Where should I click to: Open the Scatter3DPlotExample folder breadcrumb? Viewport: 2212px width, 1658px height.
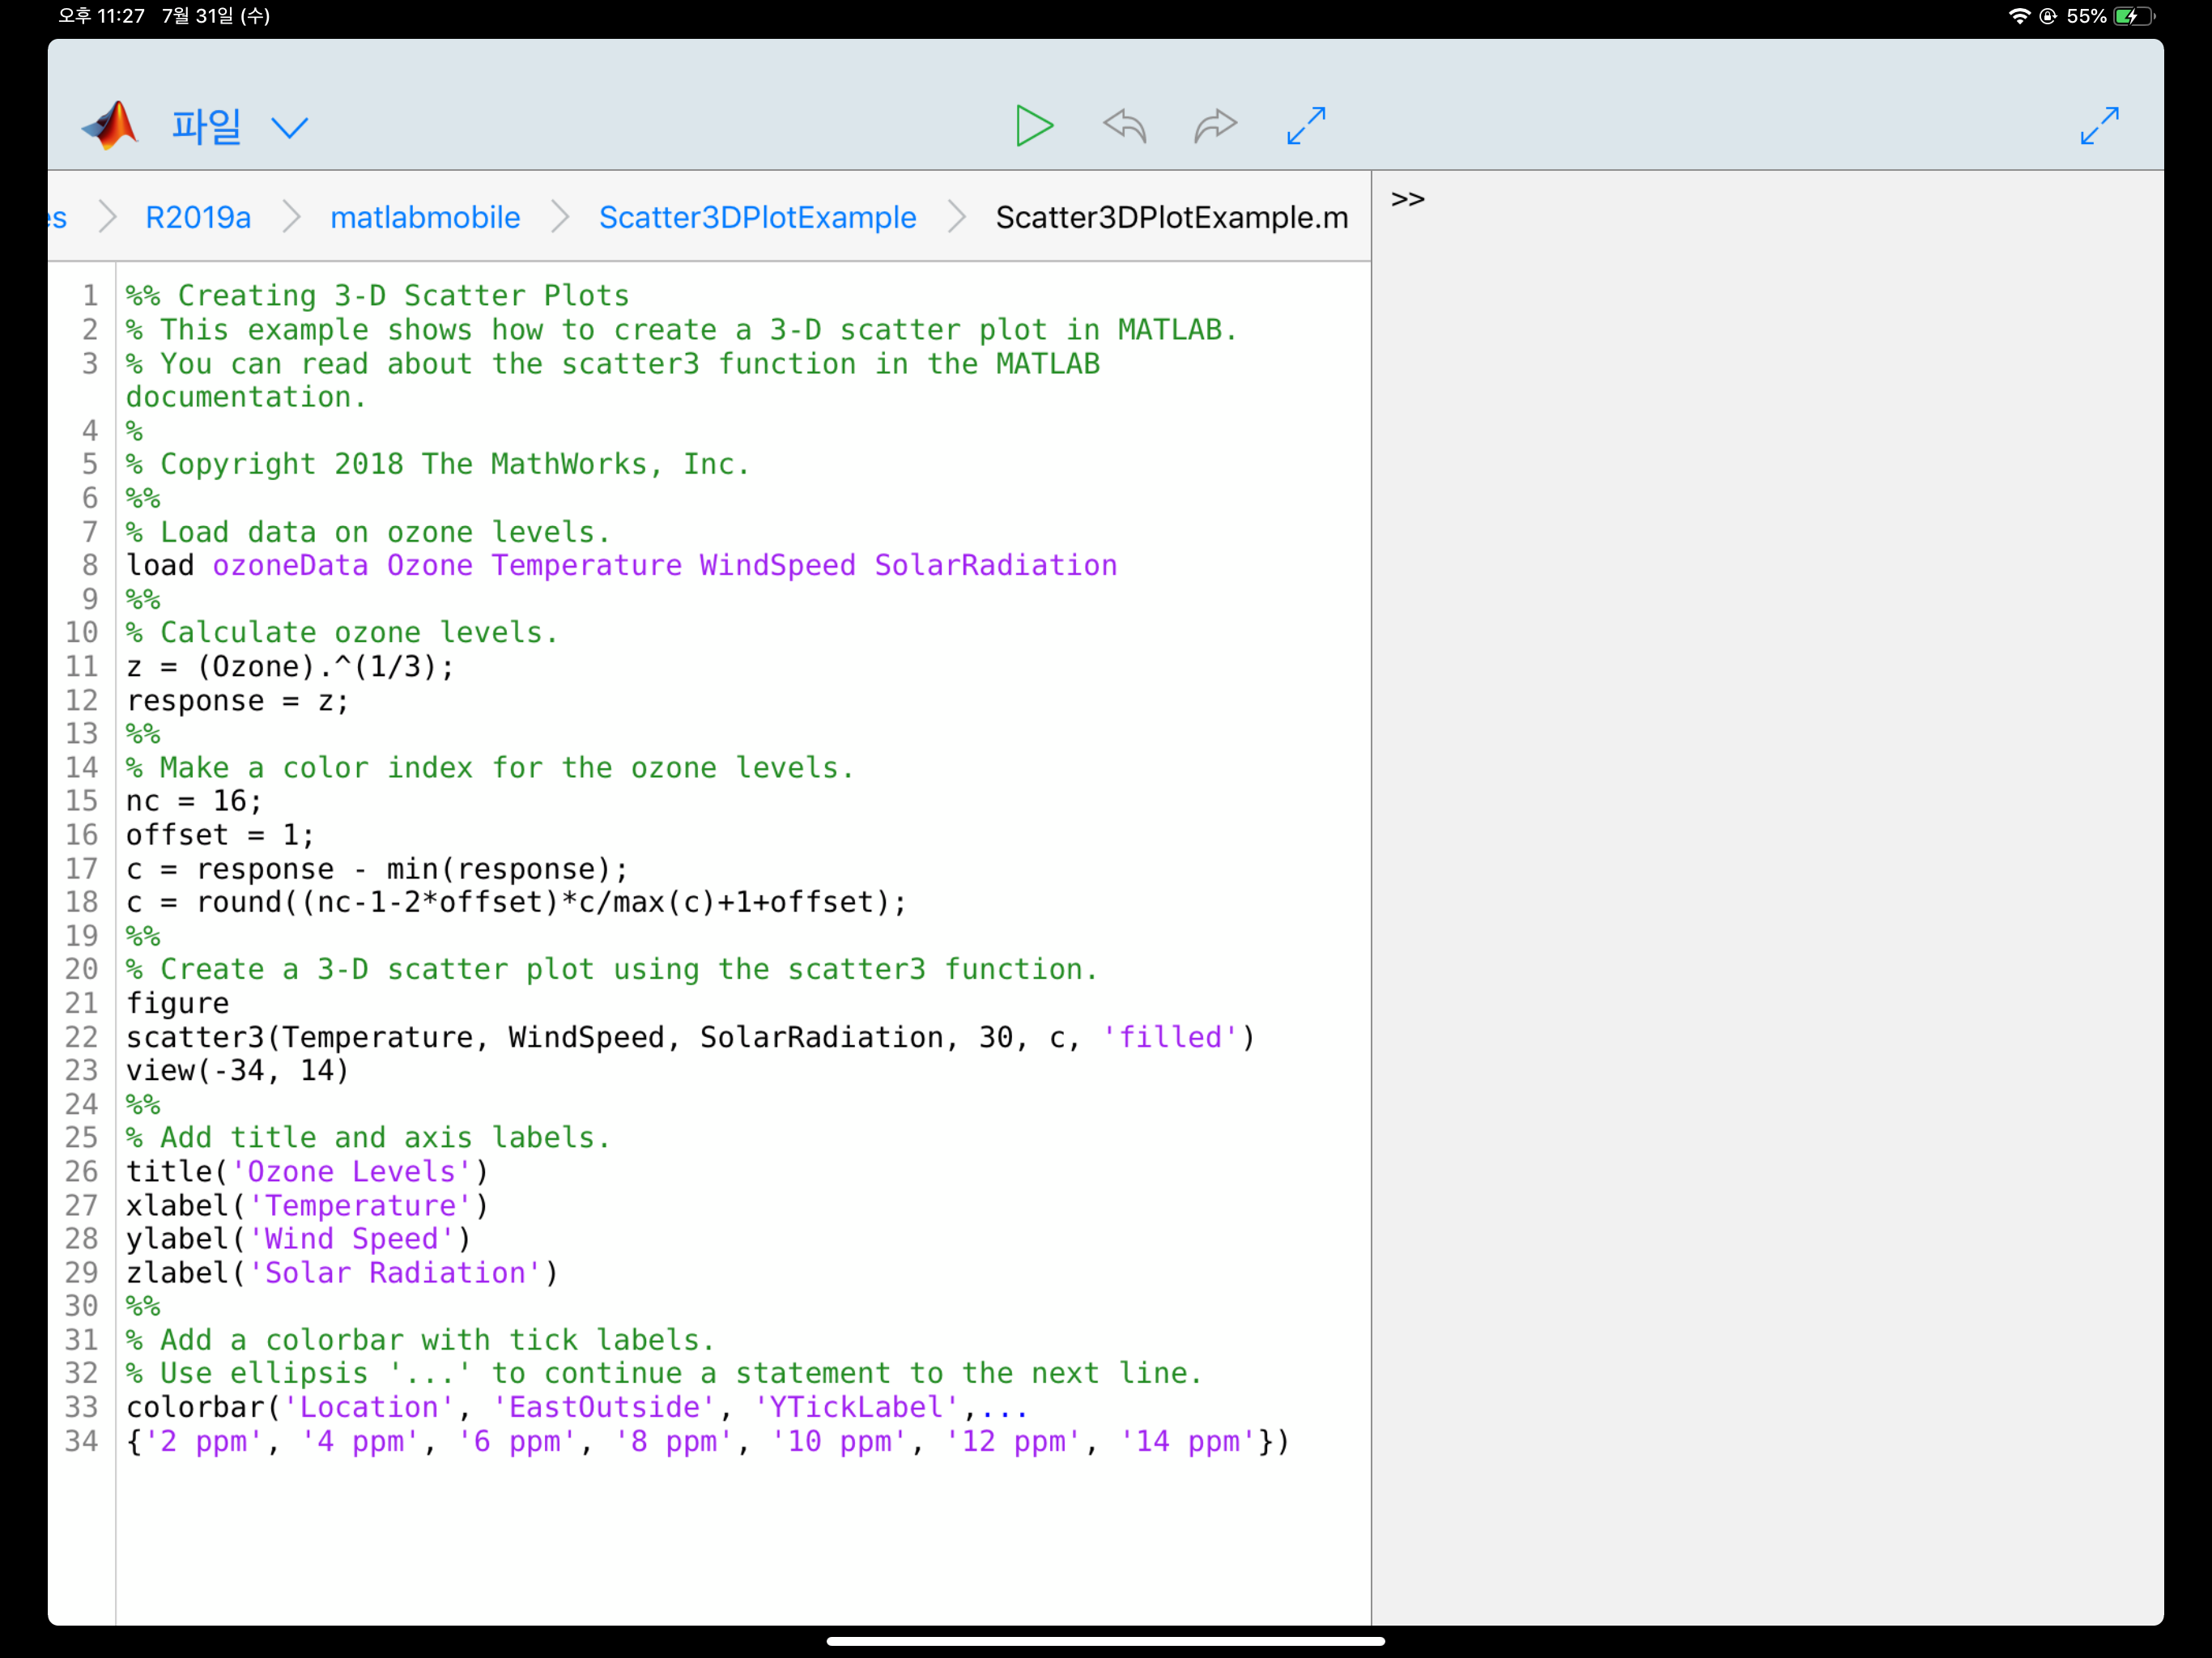point(757,217)
